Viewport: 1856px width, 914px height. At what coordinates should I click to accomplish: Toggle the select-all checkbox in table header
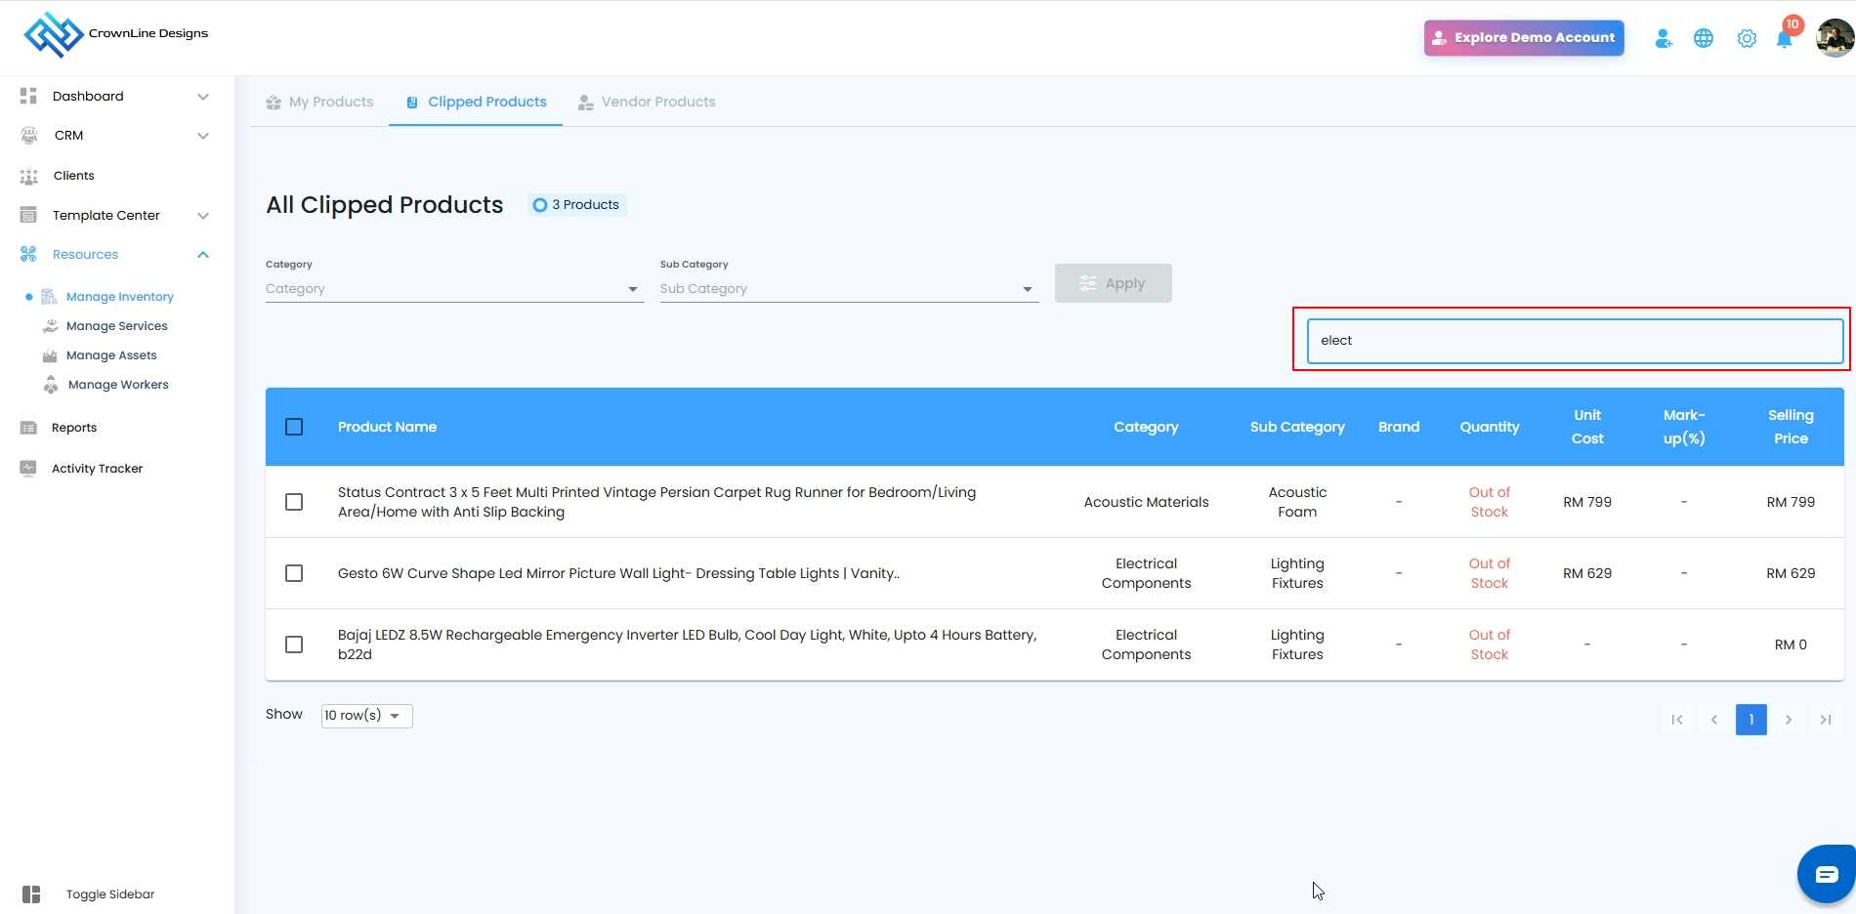pos(294,427)
